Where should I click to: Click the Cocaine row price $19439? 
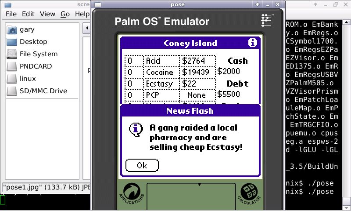[x=197, y=72]
